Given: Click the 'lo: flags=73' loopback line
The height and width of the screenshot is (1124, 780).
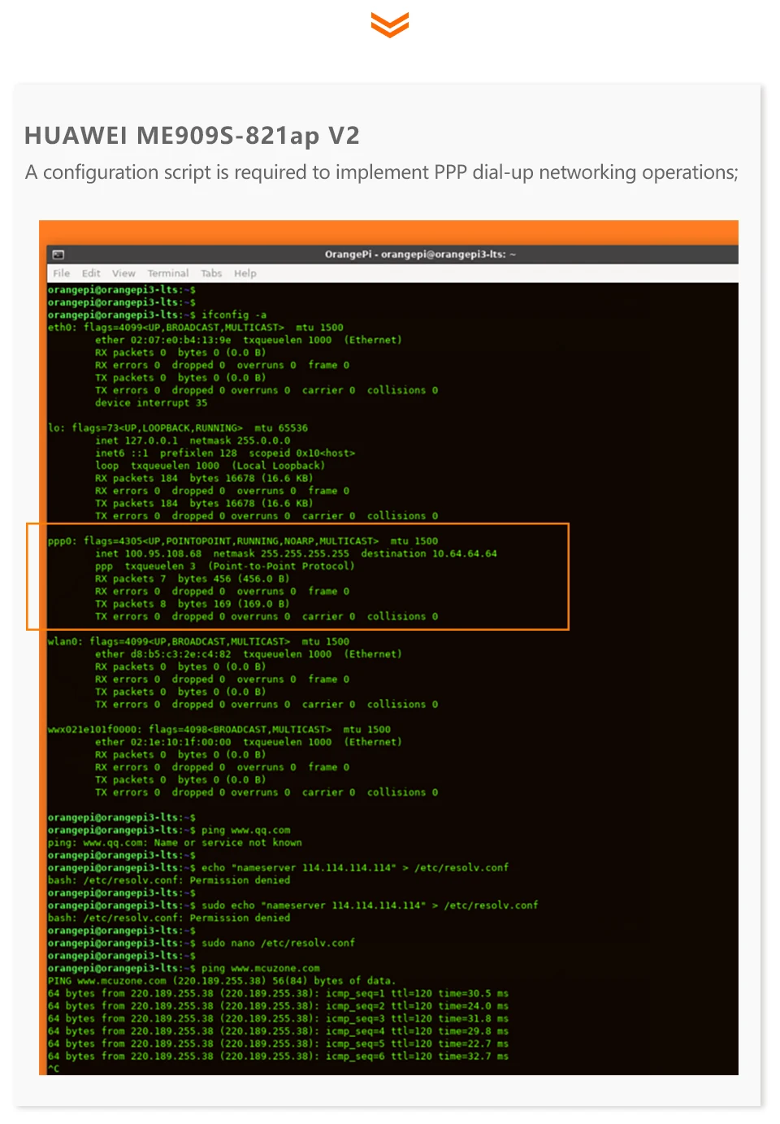Looking at the screenshot, I should pos(177,428).
